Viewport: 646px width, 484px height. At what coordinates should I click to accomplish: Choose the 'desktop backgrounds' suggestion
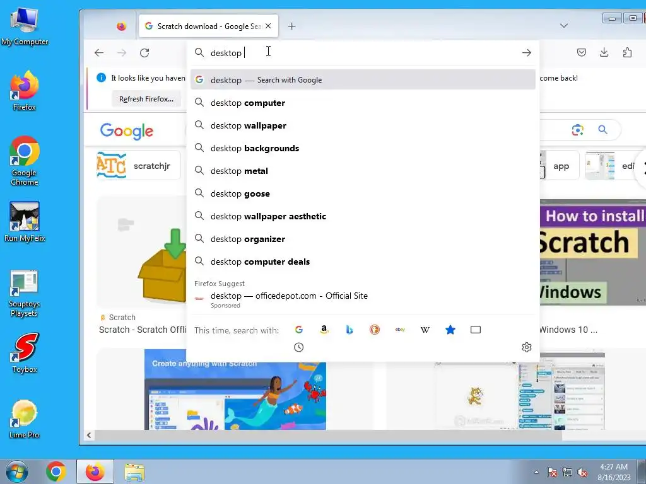tap(363, 148)
